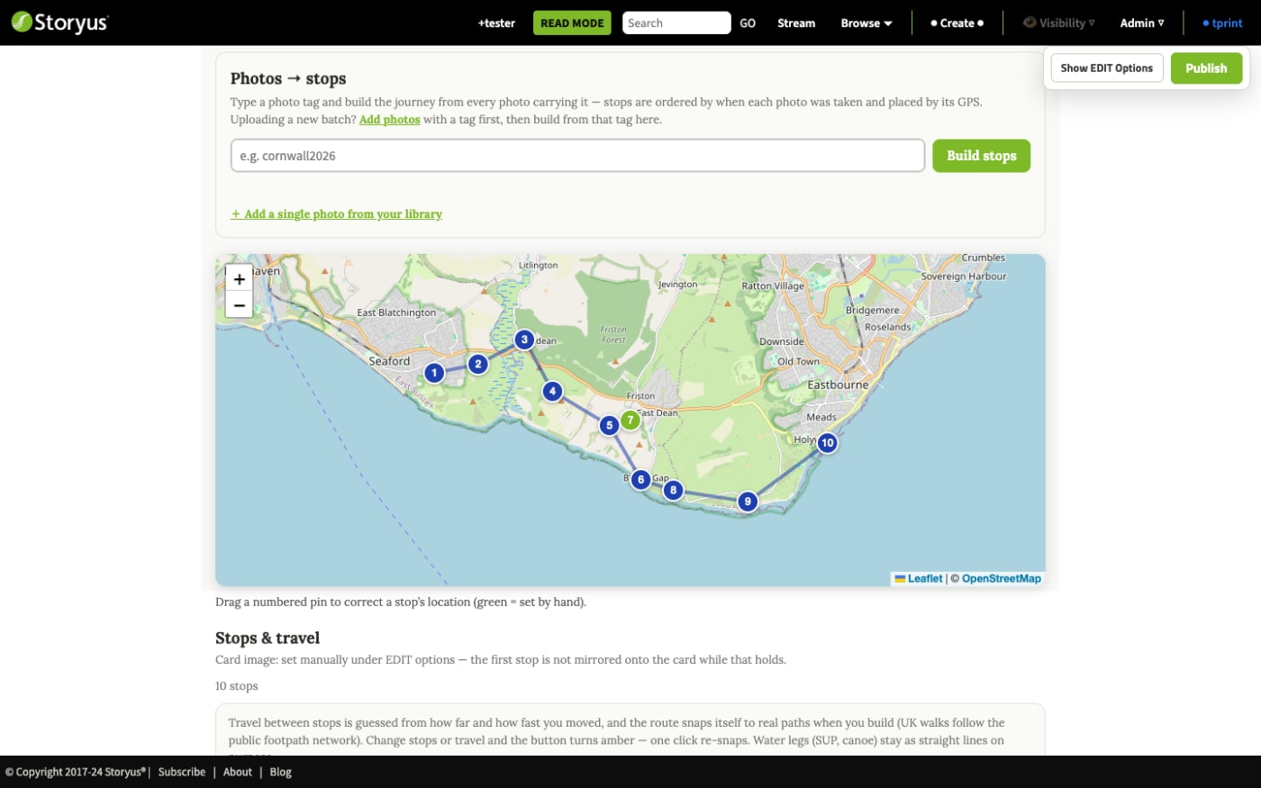Image resolution: width=1261 pixels, height=788 pixels.
Task: Select map pin number 5
Action: tap(610, 425)
